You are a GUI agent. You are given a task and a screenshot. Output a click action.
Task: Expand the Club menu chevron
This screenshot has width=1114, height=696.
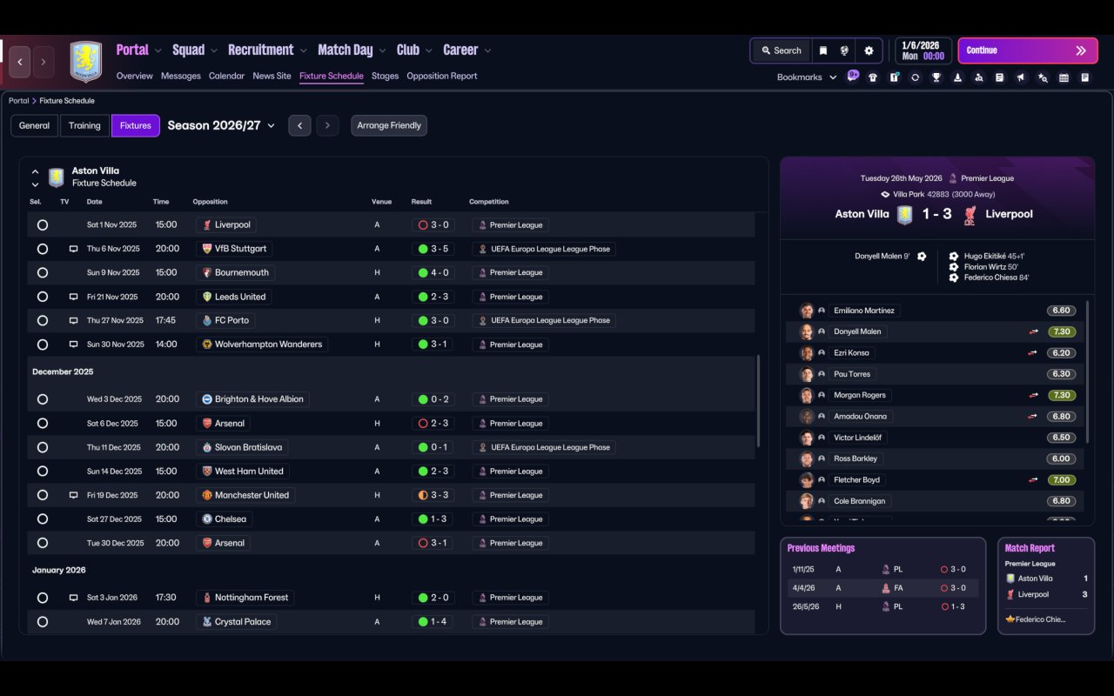click(428, 50)
